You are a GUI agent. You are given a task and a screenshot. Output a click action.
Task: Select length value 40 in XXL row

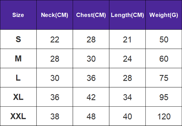128,117
